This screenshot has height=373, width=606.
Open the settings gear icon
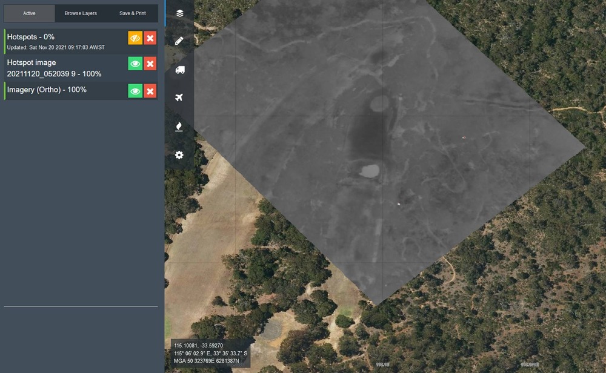[179, 155]
